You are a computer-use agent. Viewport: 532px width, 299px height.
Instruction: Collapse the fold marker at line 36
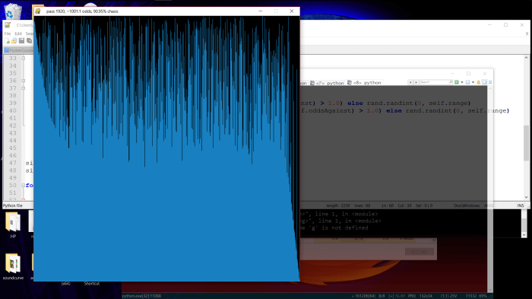(x=24, y=81)
